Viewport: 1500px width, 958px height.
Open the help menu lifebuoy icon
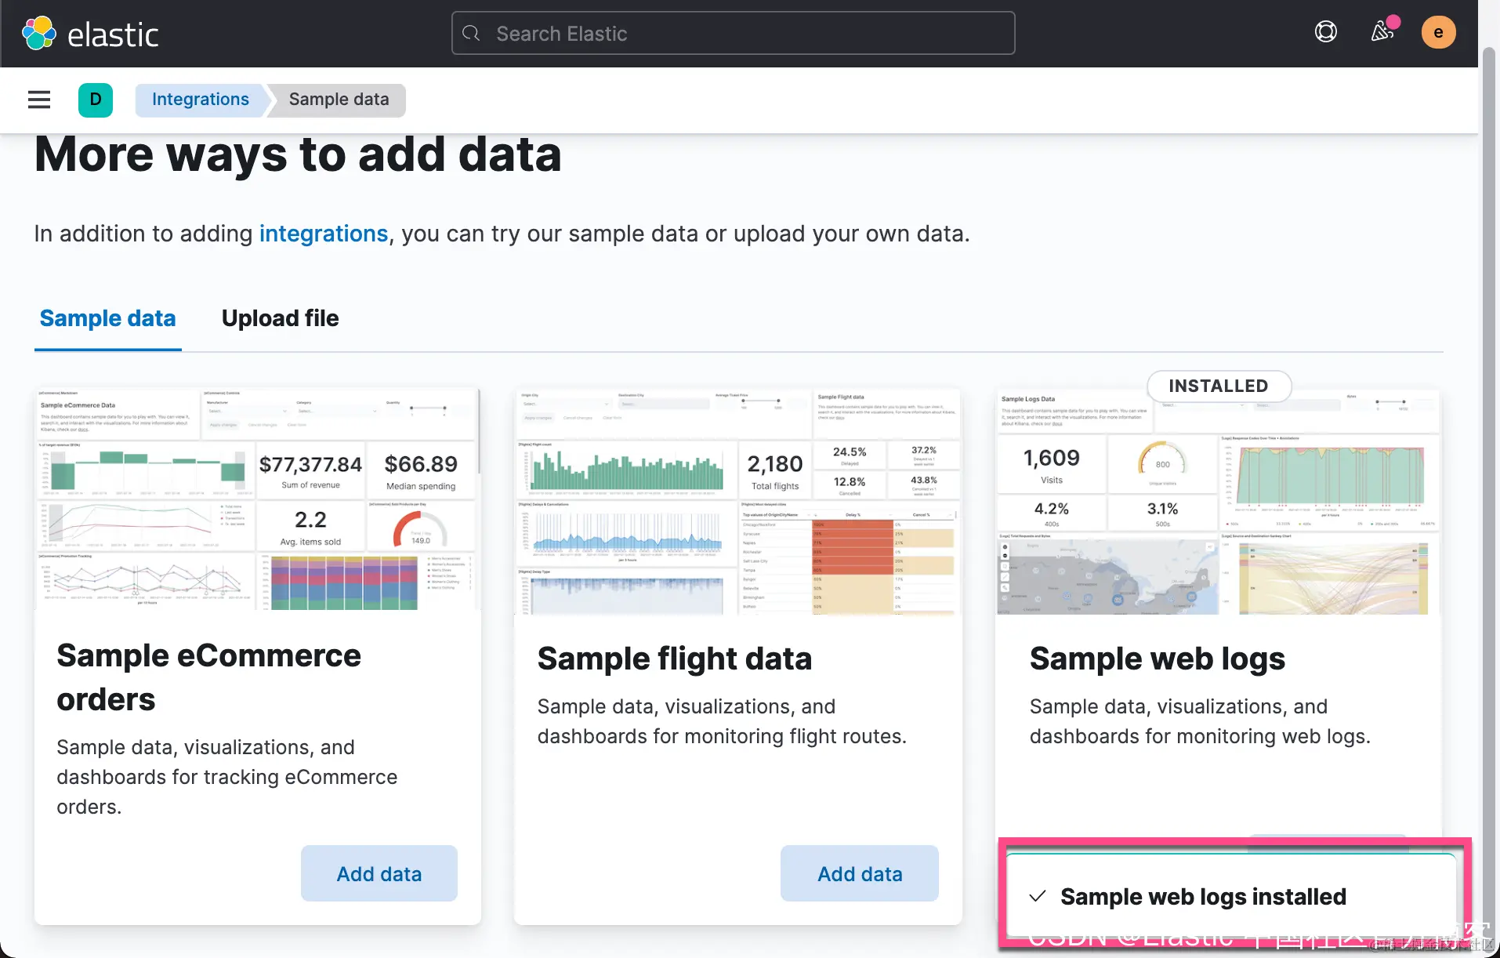(x=1325, y=32)
